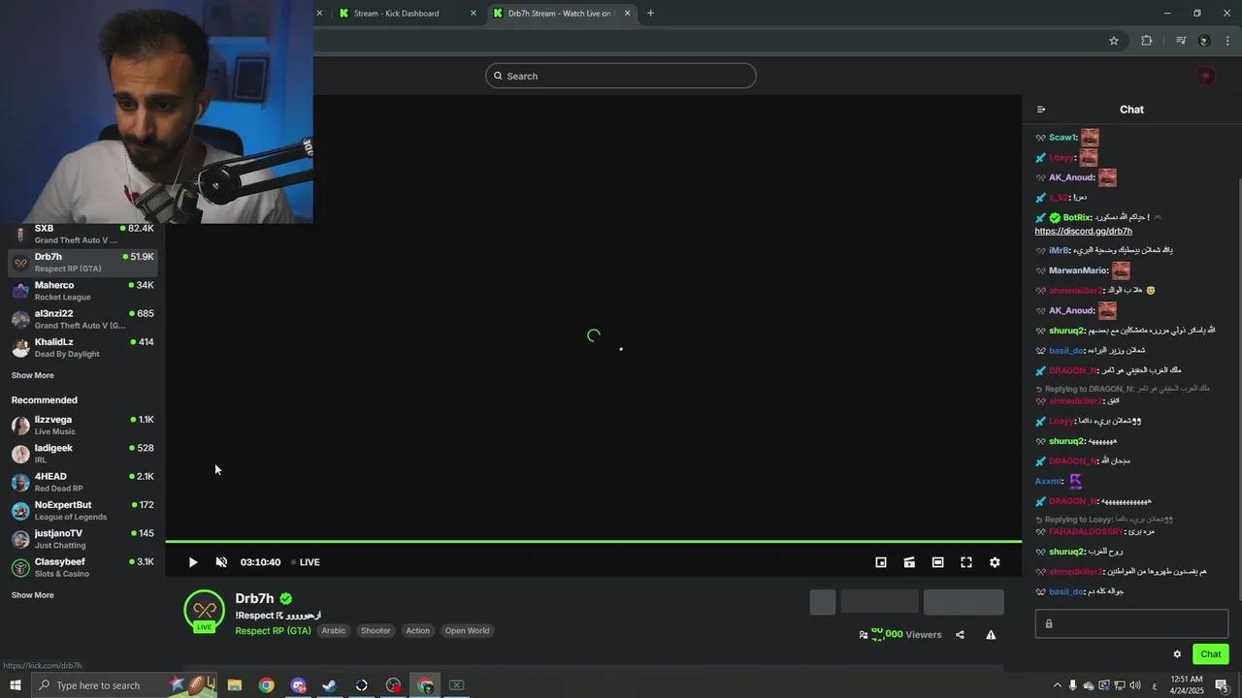Open al3nzi22 channel in sidebar
The width and height of the screenshot is (1242, 698).
tap(82, 319)
